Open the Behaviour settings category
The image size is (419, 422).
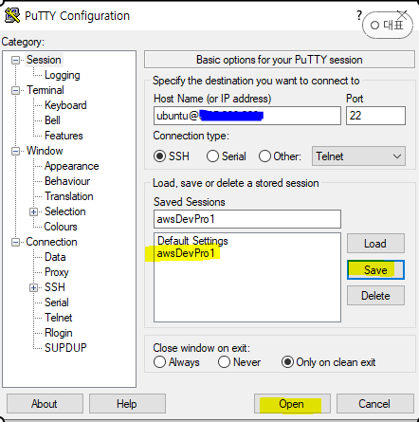click(67, 181)
